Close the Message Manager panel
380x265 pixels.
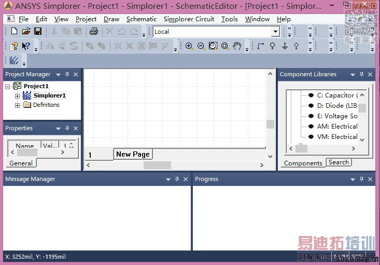186,179
